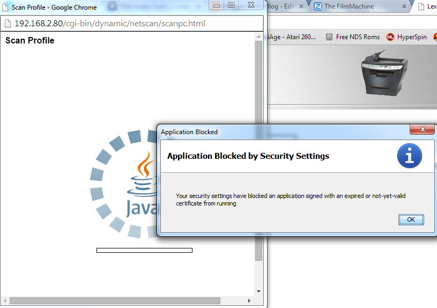Viewport: 437px width, 308px height.
Task: Click the horizontal scrollbar left arrow
Action: tap(5, 300)
